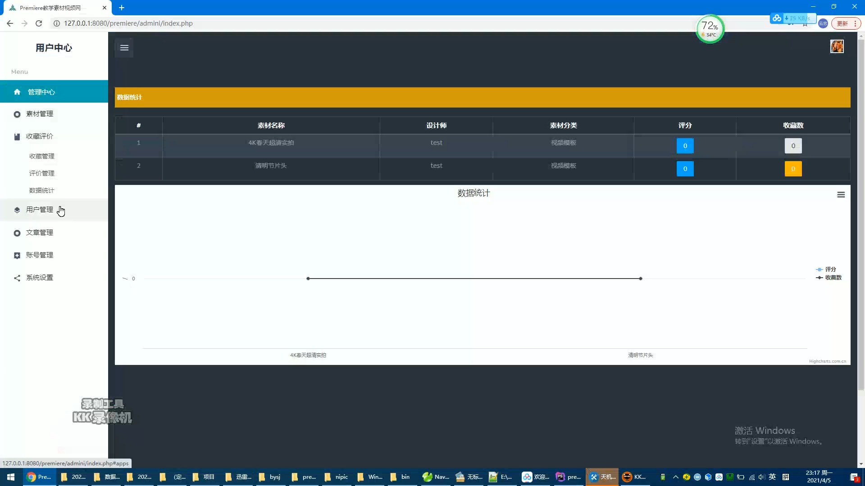Image resolution: width=865 pixels, height=486 pixels.
Task: Open the taskbar clock and date
Action: pos(819,477)
